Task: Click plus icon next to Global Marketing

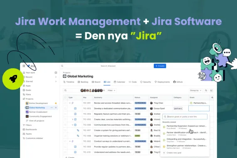Action: 56,108
